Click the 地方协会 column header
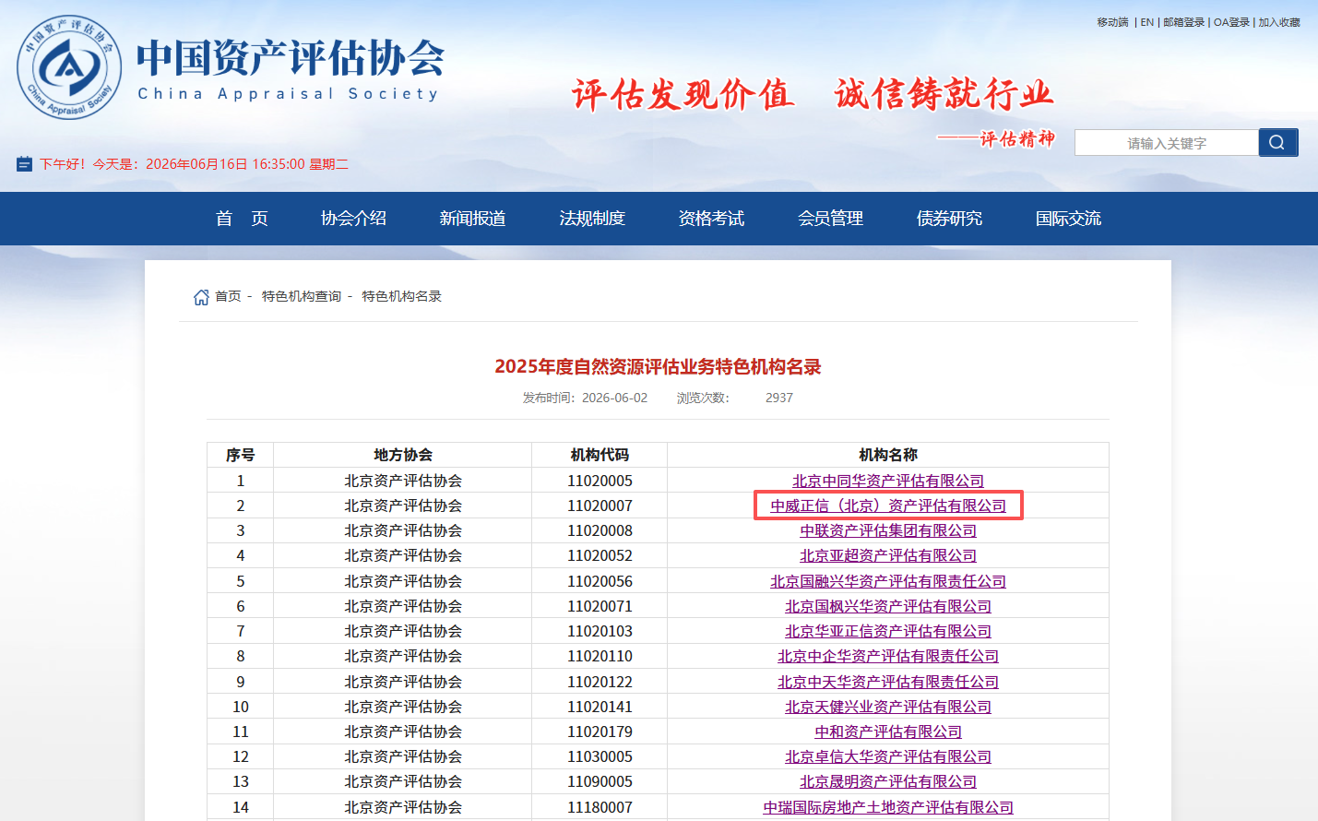This screenshot has height=821, width=1318. coord(403,455)
